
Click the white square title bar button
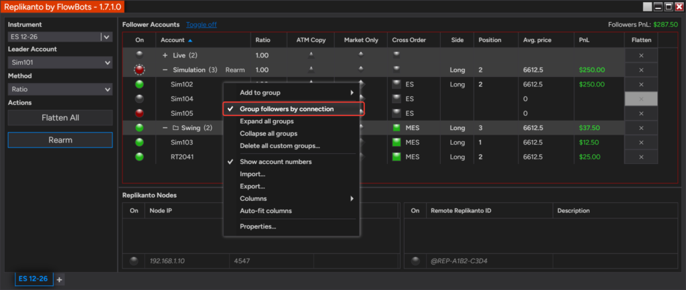(x=647, y=7)
